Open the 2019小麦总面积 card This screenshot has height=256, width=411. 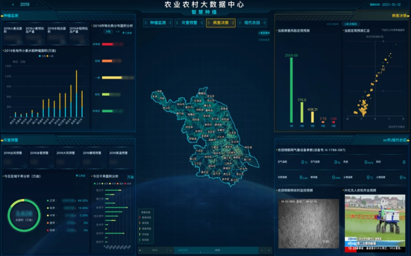(x=13, y=35)
